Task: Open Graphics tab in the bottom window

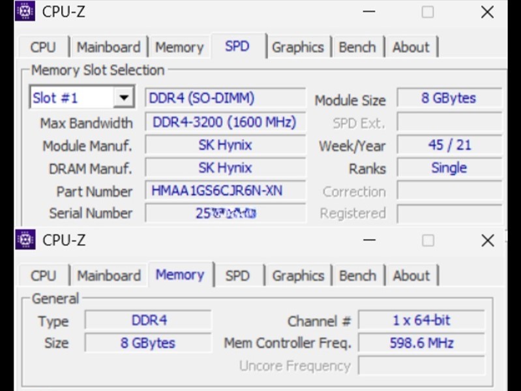Action: (x=299, y=275)
